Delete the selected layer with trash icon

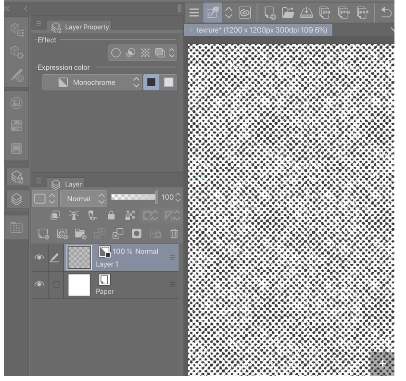click(x=174, y=234)
